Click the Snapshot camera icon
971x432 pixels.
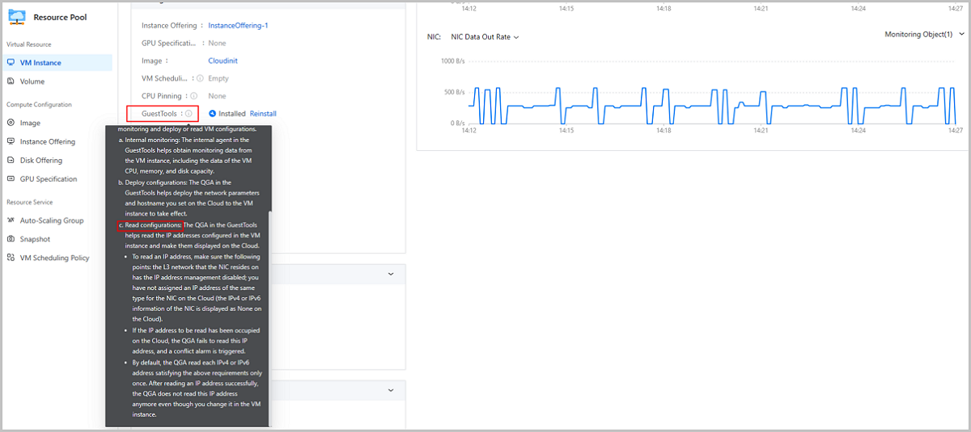[x=11, y=240]
